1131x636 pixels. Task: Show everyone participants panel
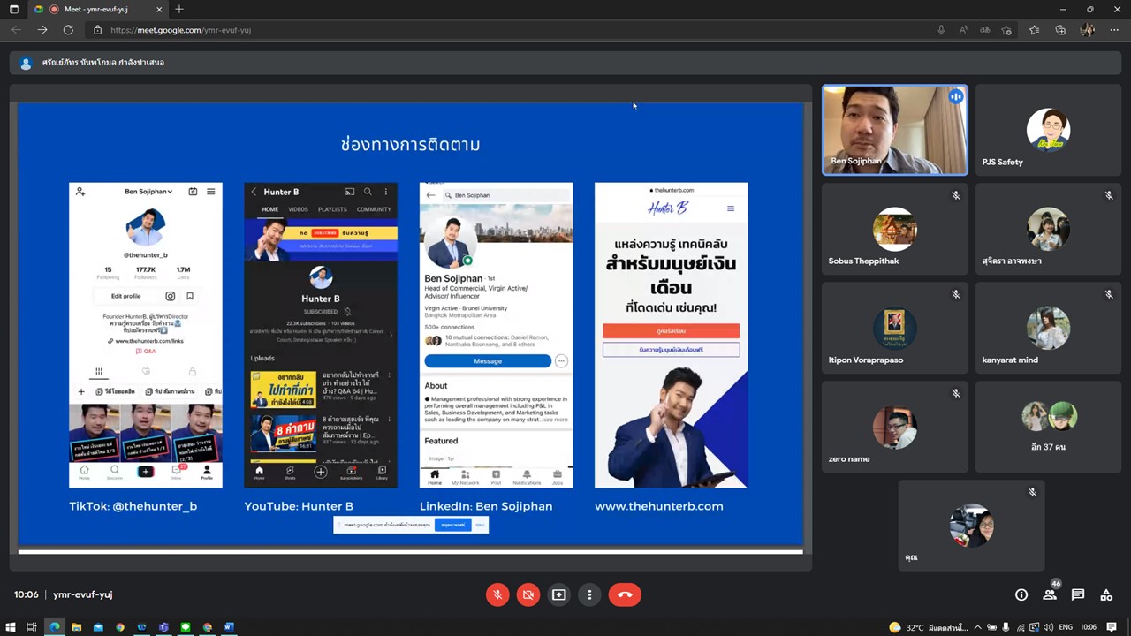(1050, 594)
